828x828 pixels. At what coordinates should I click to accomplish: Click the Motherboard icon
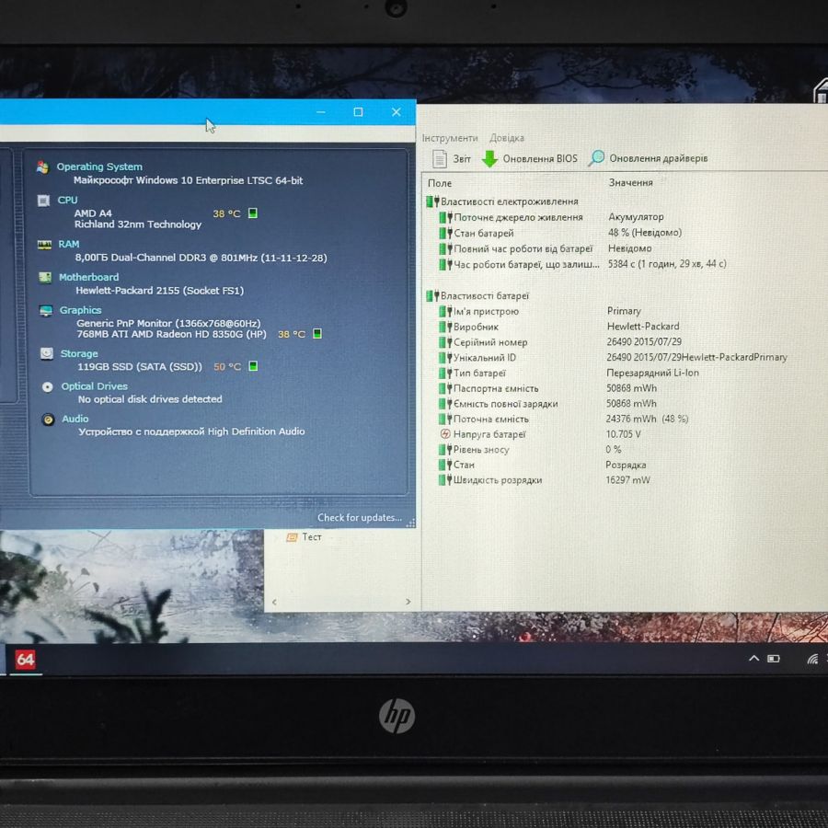tap(45, 278)
